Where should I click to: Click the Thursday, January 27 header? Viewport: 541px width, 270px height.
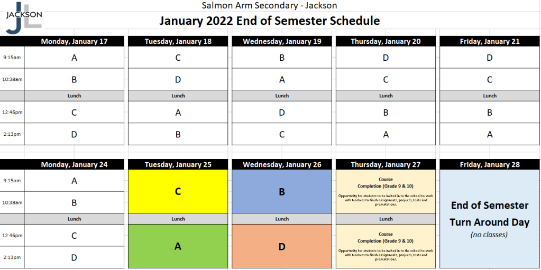click(386, 164)
